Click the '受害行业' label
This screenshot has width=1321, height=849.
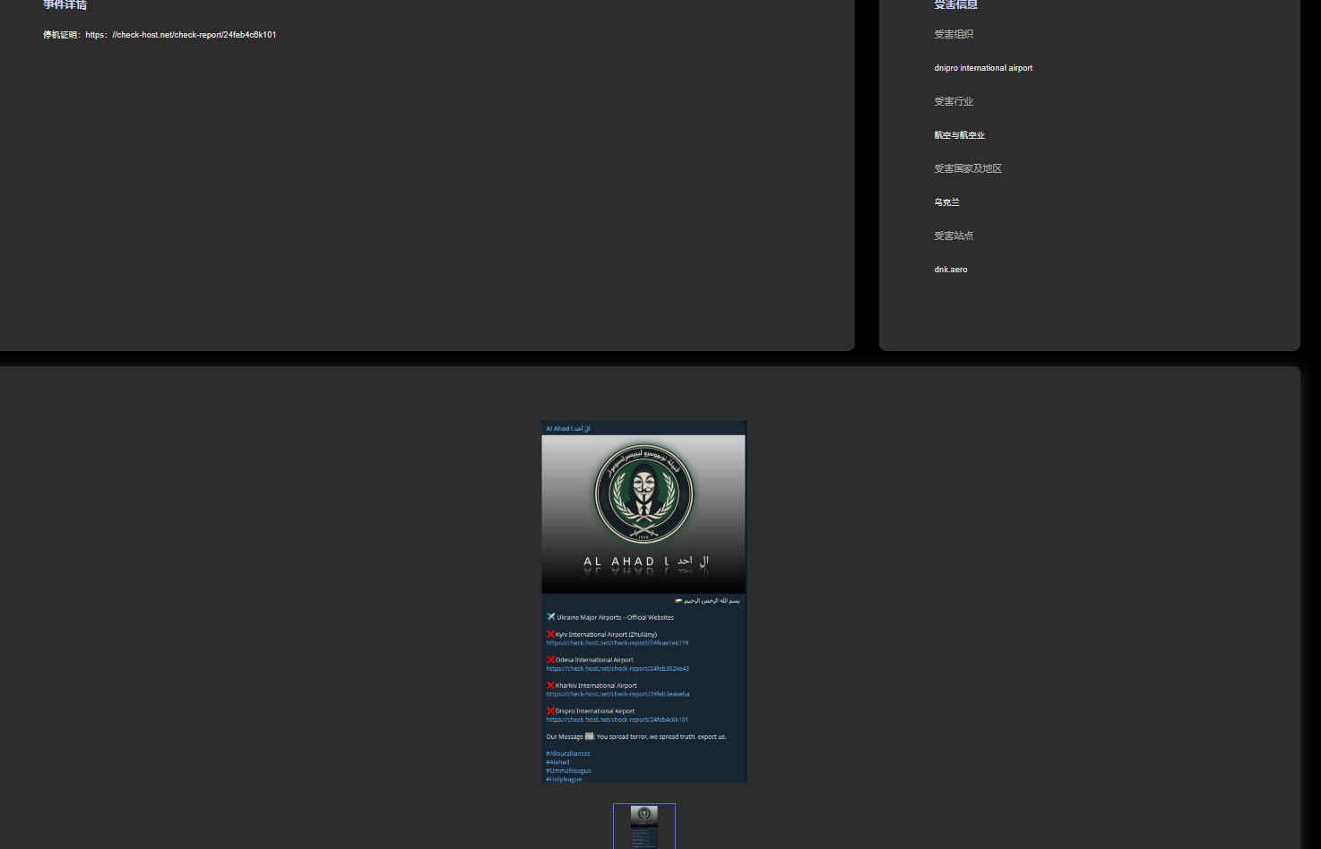pos(954,102)
